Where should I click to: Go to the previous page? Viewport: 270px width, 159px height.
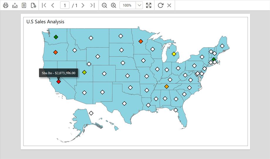[x=53, y=5]
